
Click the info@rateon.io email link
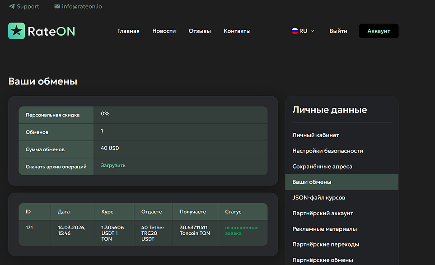click(82, 7)
